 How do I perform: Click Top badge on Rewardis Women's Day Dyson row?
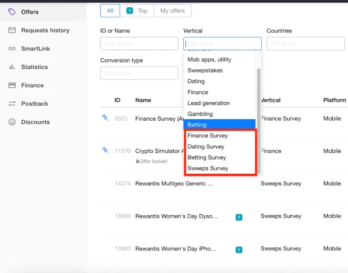pos(239,217)
